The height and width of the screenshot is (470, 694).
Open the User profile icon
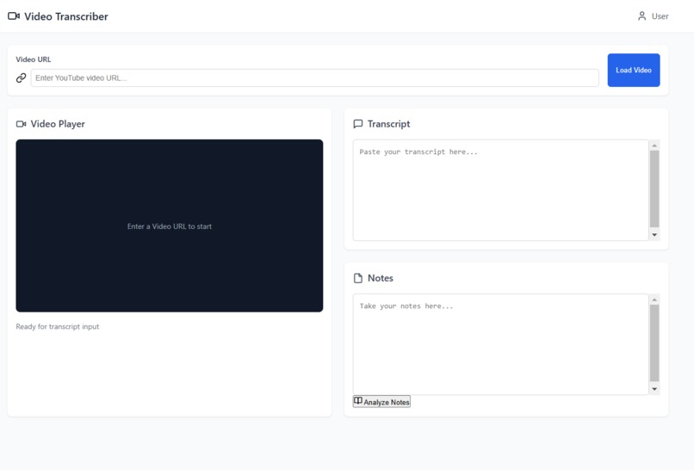641,16
